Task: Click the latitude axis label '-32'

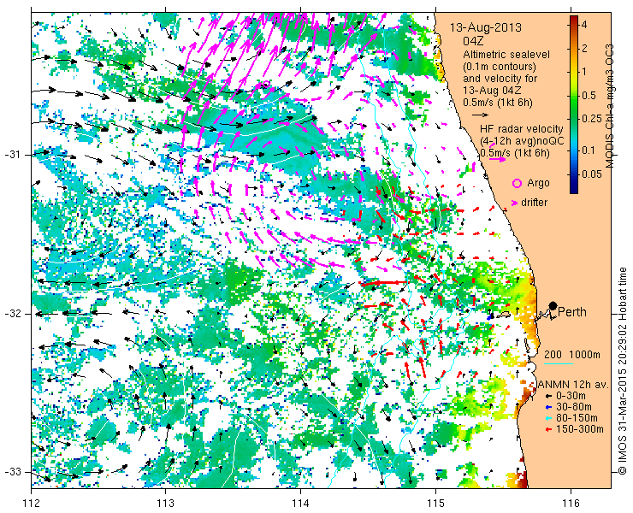Action: (x=12, y=314)
